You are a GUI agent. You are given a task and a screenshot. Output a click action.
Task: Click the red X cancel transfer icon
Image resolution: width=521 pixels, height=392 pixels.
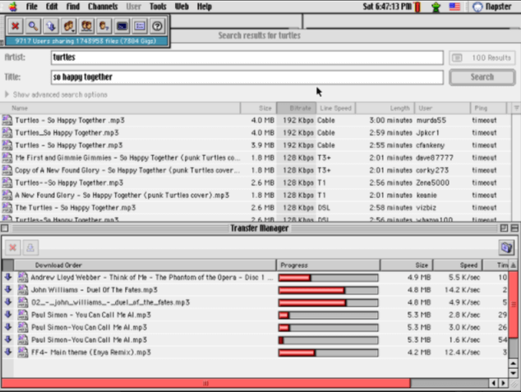(14, 247)
